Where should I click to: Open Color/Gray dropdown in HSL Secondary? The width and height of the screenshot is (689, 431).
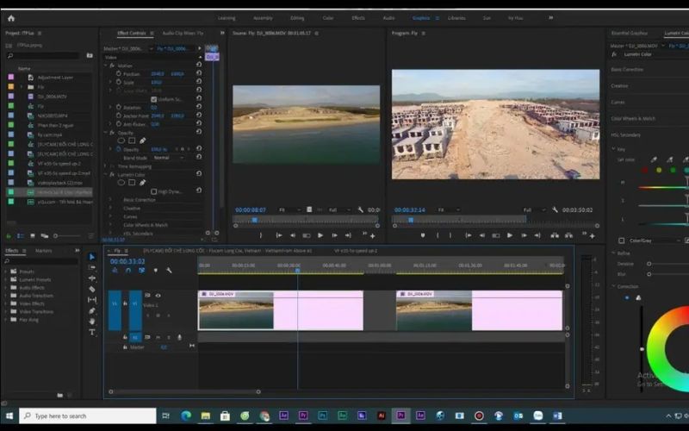click(x=655, y=240)
